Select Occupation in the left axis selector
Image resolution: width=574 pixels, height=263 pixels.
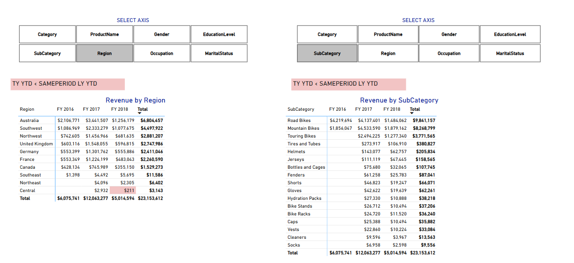162,53
